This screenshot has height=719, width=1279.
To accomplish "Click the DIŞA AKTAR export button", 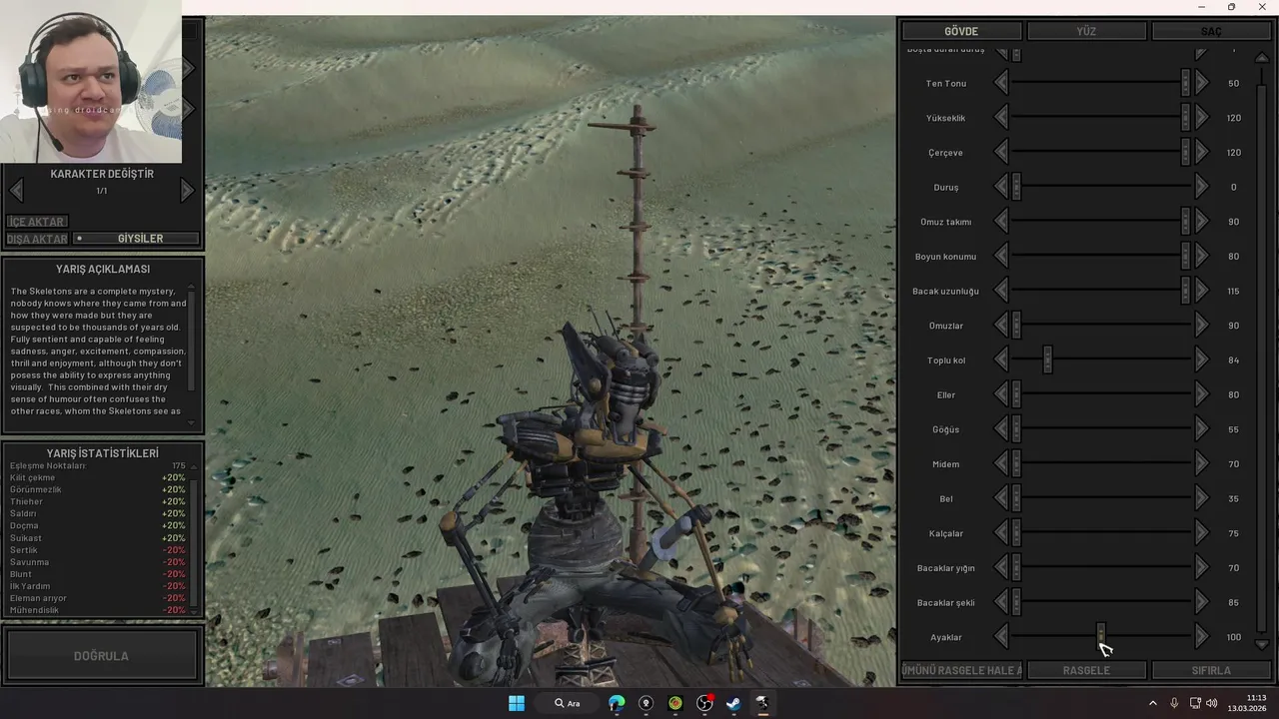I will (x=37, y=239).
